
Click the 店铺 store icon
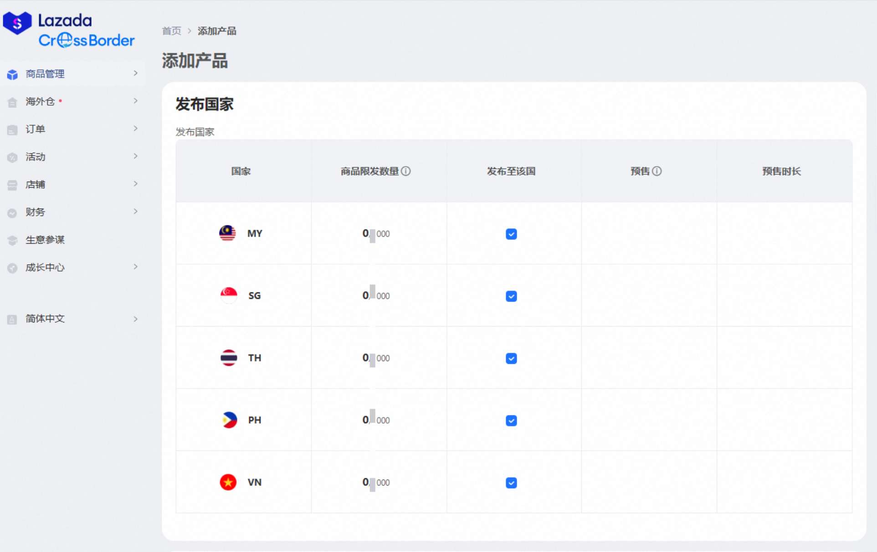pos(12,185)
